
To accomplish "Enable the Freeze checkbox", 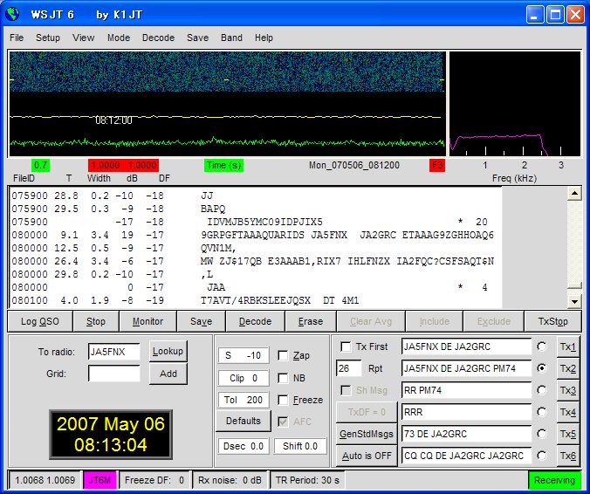I will pyautogui.click(x=283, y=400).
